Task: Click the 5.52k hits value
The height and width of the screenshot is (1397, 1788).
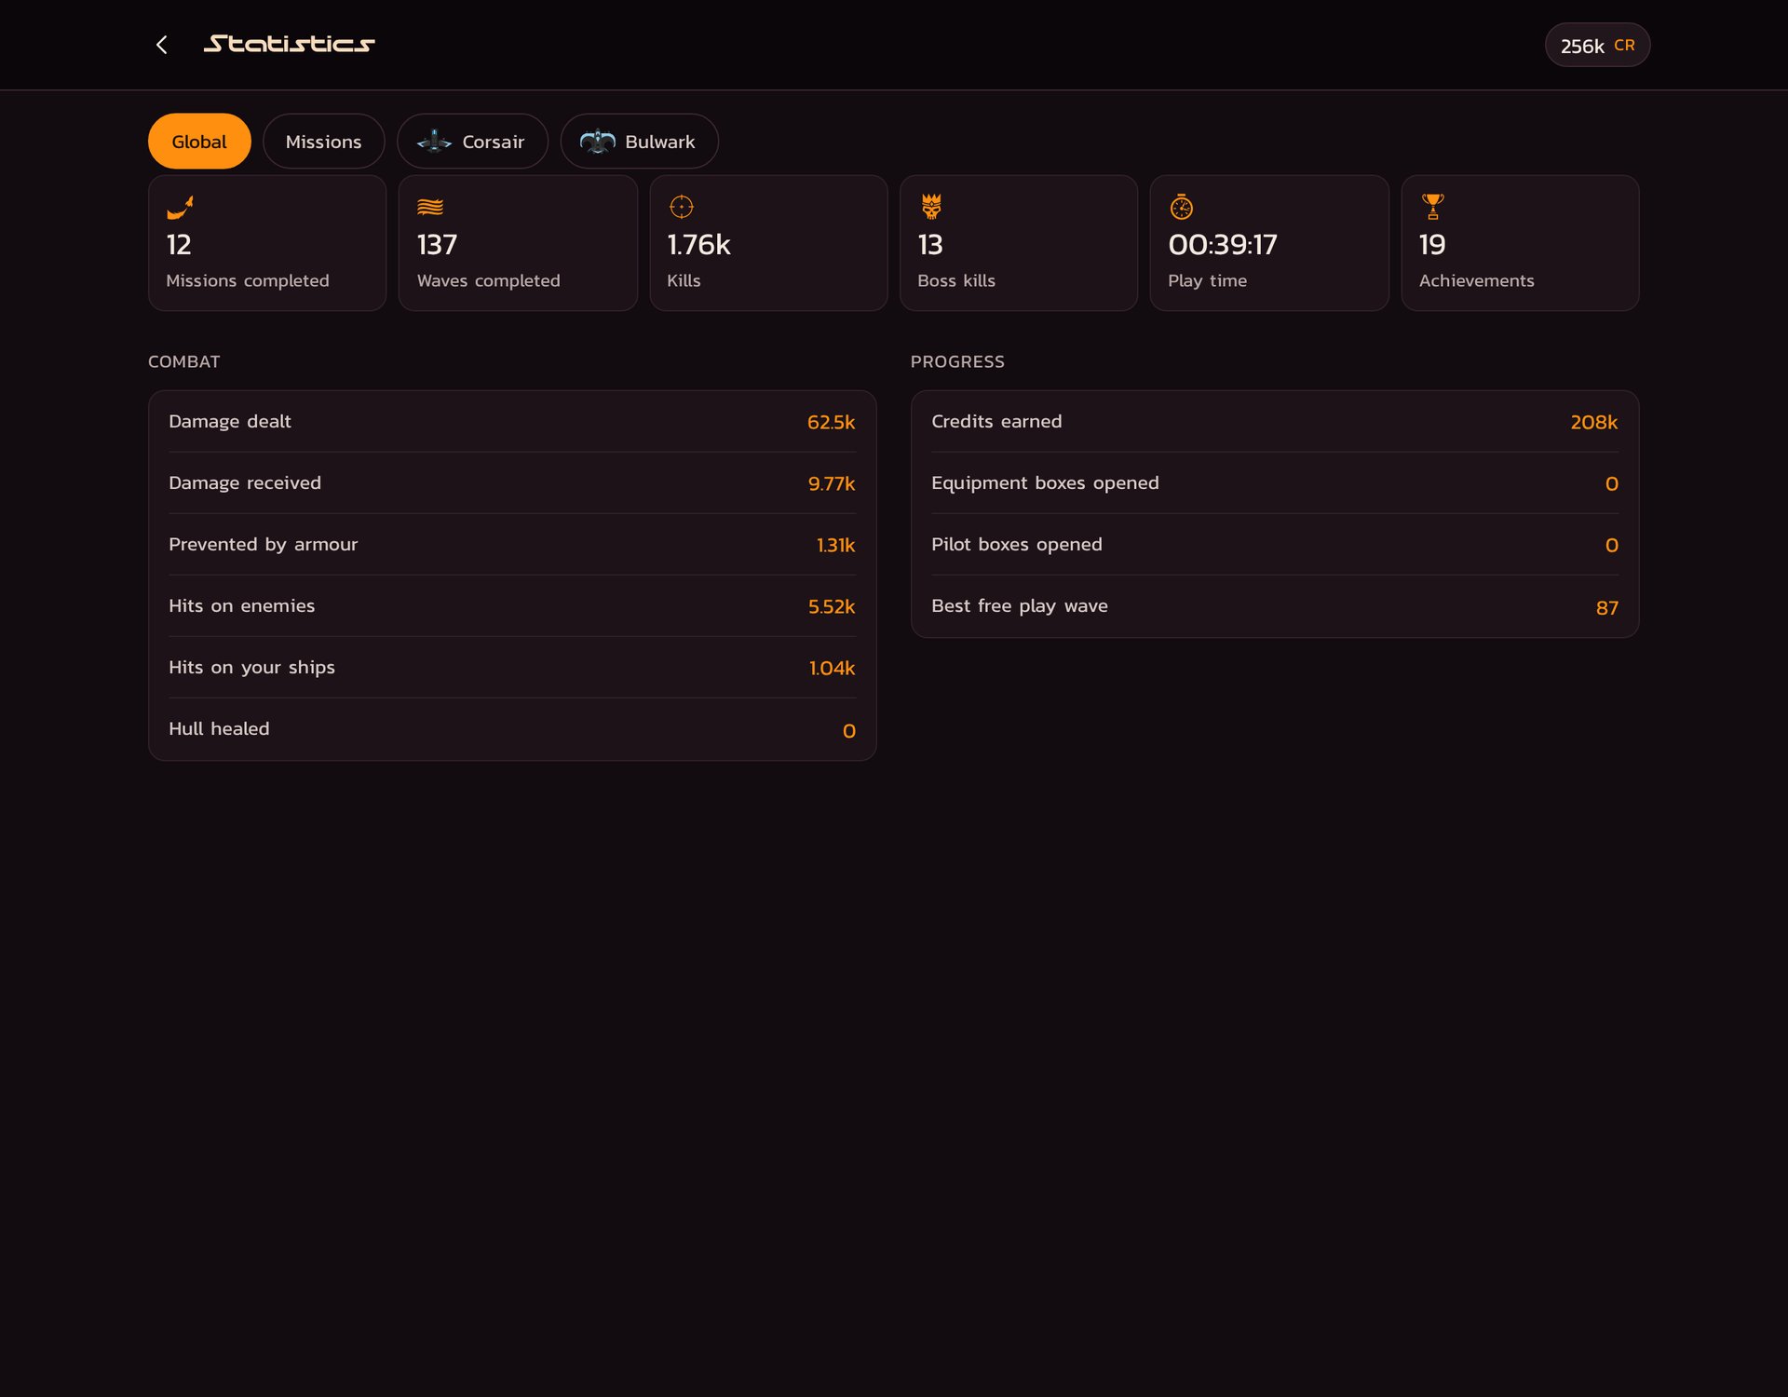Action: 832,606
